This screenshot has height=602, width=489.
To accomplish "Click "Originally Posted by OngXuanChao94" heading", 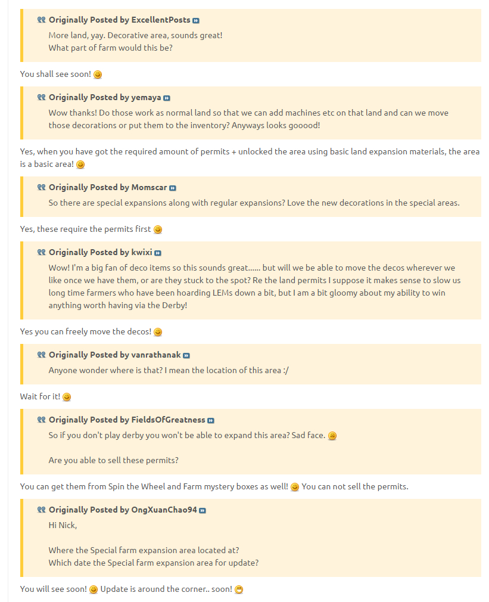I will 123,510.
